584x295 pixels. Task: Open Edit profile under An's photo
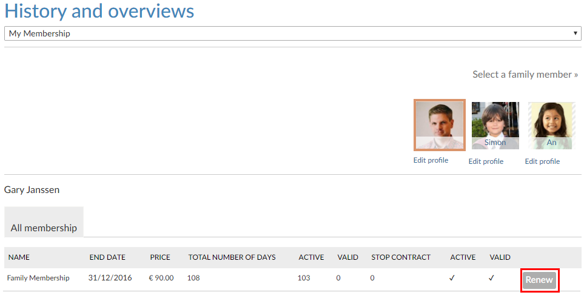[x=542, y=161]
